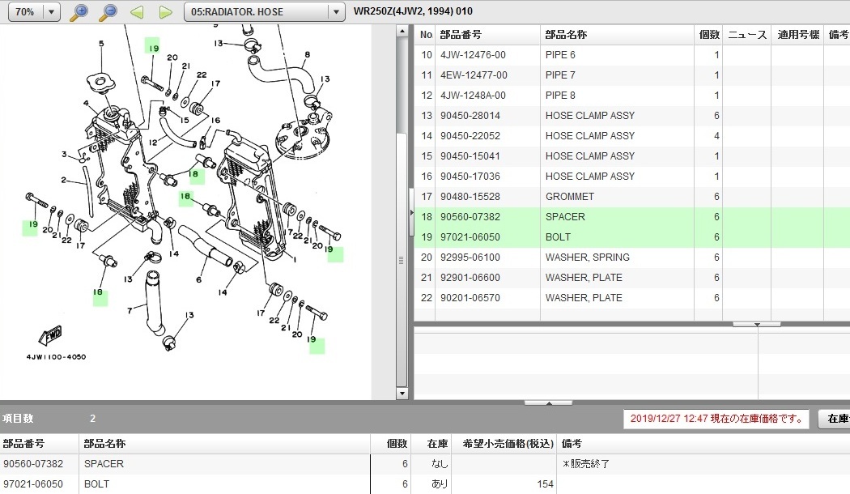Select part number 92901-06600
This screenshot has width=850, height=494.
pyautogui.click(x=470, y=278)
